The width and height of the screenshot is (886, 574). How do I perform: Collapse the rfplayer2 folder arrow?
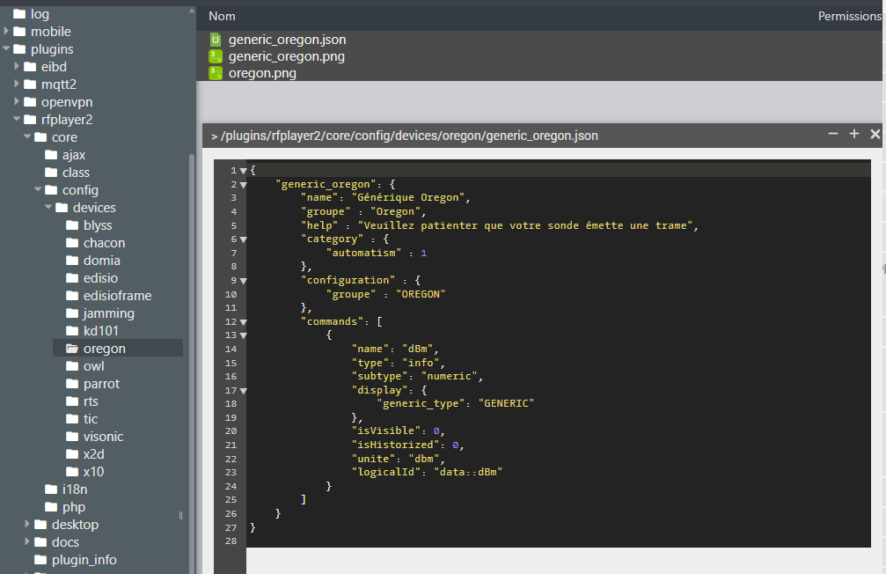coord(17,120)
